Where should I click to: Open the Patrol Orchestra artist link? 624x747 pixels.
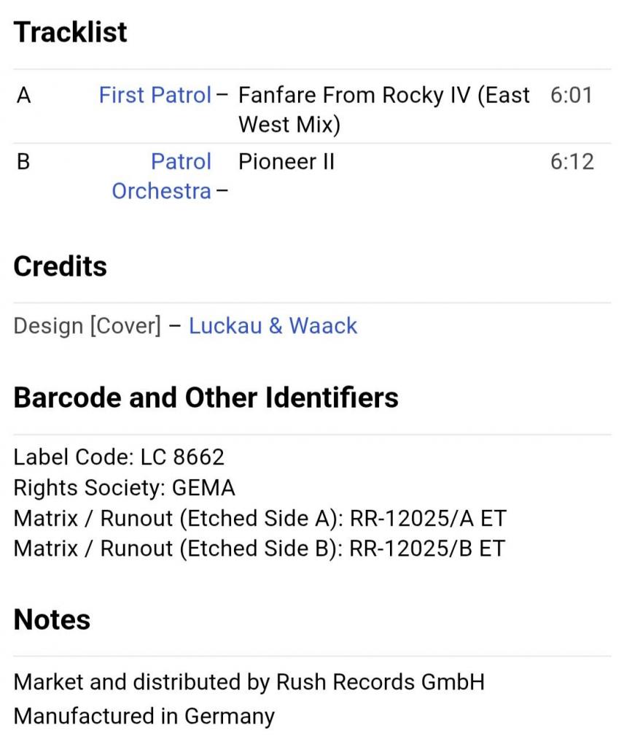[x=161, y=177]
